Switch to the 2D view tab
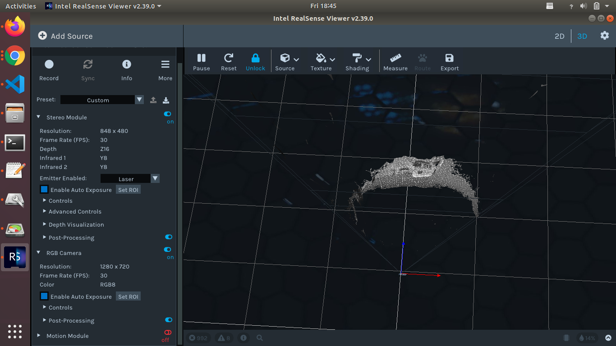The width and height of the screenshot is (616, 346). 559,36
